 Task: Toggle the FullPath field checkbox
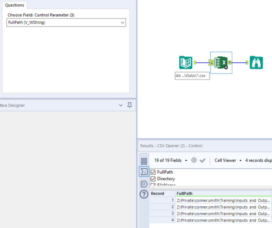[153, 172]
